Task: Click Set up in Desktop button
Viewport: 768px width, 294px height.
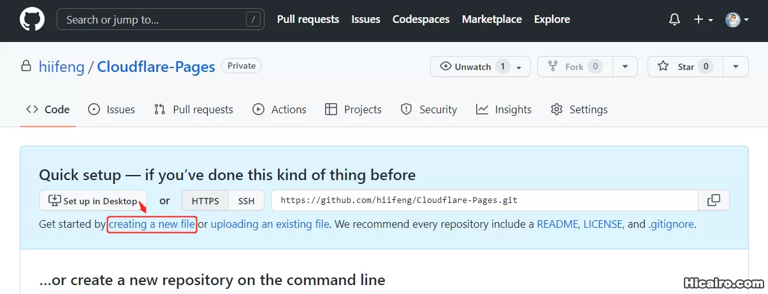Action: [x=93, y=200]
